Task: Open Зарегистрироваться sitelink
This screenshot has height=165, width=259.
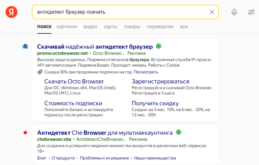Action: pyautogui.click(x=161, y=81)
